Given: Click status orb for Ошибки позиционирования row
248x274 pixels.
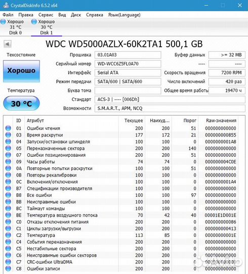Looking at the screenshot, I should (x=8, y=155).
